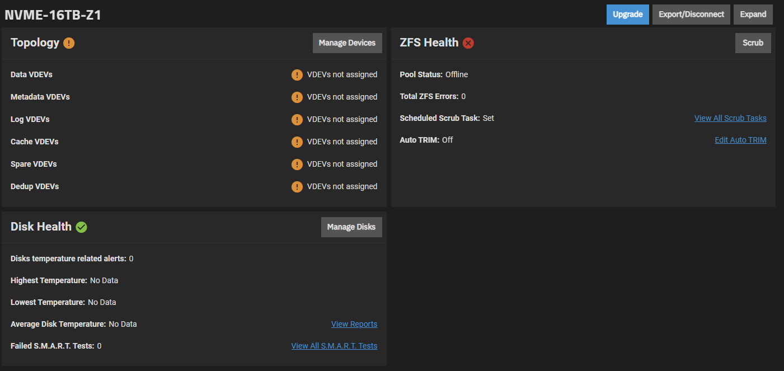
Task: Click the Average Disk Temperature text
Action: [x=74, y=324]
